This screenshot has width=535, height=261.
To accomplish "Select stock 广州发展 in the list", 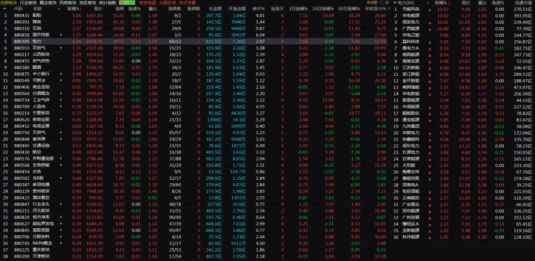I will (463, 217).
